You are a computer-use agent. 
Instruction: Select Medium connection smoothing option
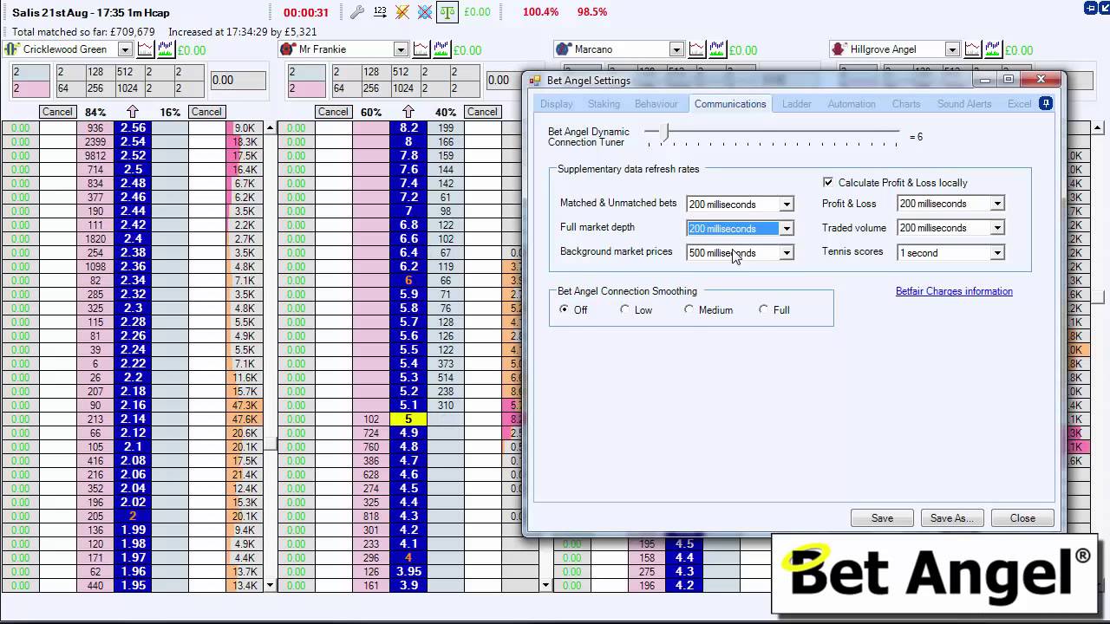click(689, 309)
